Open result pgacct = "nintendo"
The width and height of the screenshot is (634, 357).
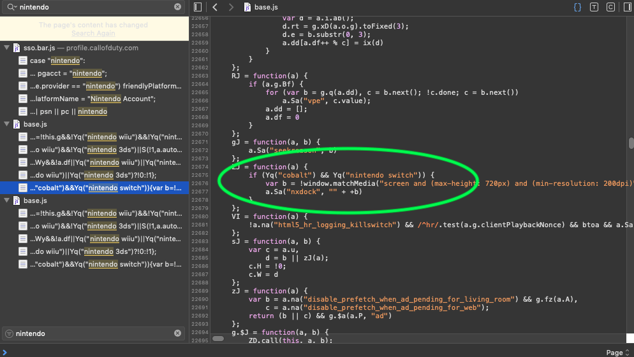[94, 73]
